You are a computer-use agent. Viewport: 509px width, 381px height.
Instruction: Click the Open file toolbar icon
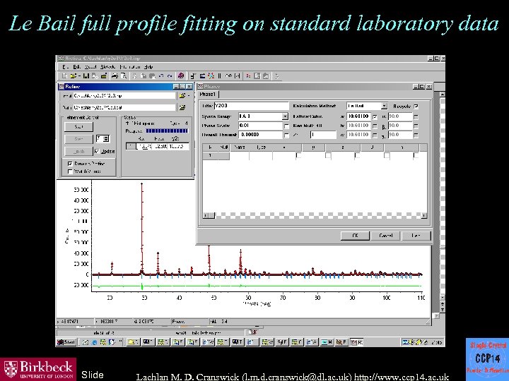[74, 75]
